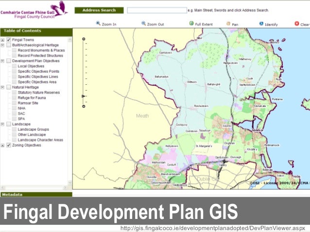Viewport: 310px width, 232px height.
Task: Check Specific Objectives Area layer
Action: point(14,82)
